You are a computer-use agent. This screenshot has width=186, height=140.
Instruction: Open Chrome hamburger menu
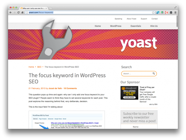[175, 12]
